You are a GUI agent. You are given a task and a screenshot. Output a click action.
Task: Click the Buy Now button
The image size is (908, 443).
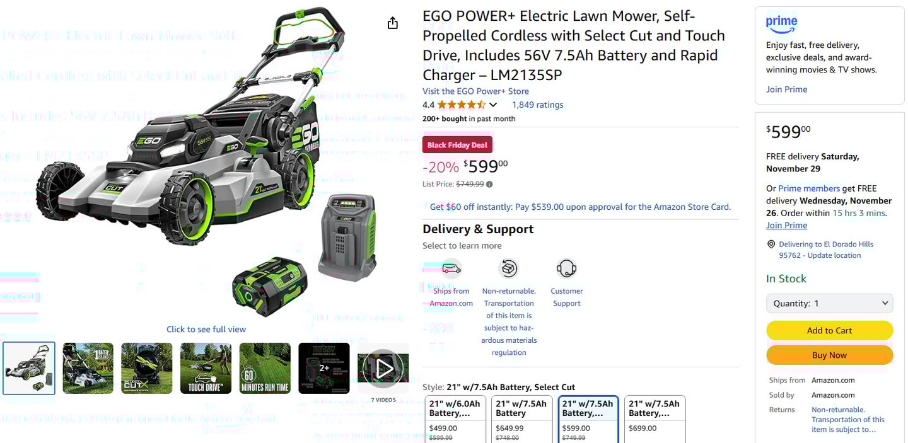pyautogui.click(x=829, y=355)
